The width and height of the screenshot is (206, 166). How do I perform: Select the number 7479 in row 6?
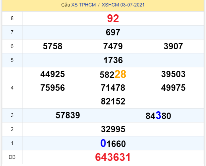tap(113, 47)
